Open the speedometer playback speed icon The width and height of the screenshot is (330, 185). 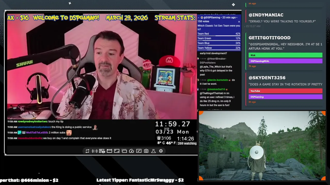pyautogui.click(x=131, y=151)
